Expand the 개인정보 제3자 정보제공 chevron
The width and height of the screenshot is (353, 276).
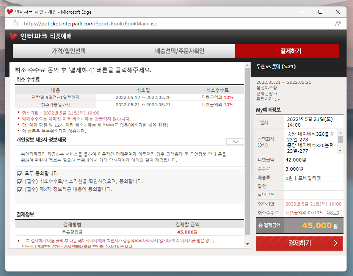(x=235, y=142)
